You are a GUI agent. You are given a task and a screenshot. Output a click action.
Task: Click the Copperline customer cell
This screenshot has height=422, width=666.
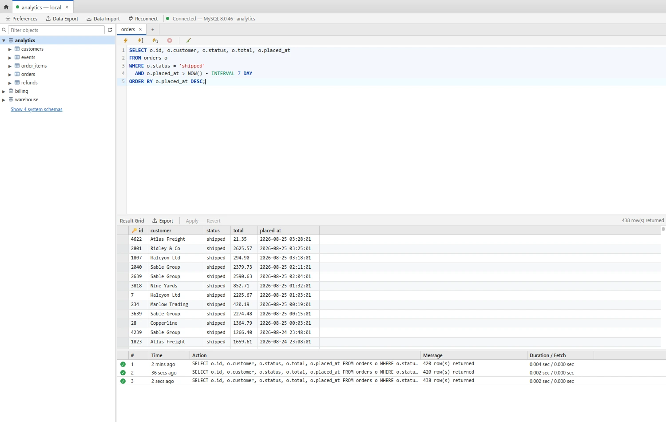click(176, 323)
